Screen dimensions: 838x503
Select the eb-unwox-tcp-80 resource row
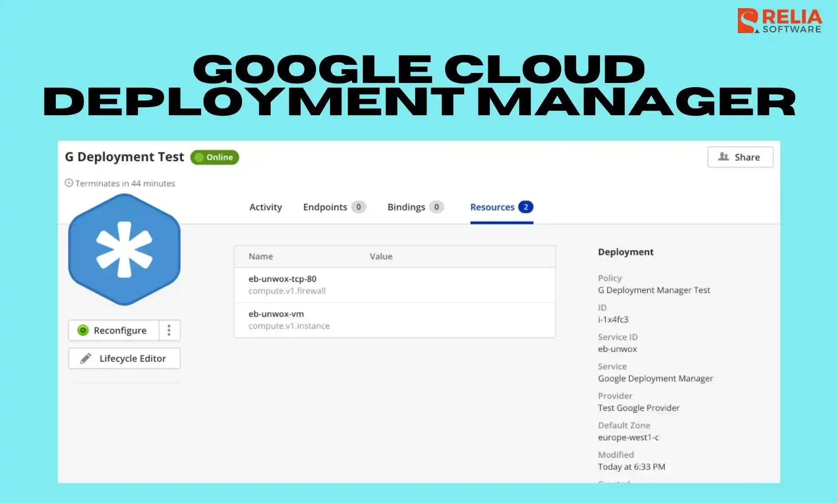tap(395, 285)
